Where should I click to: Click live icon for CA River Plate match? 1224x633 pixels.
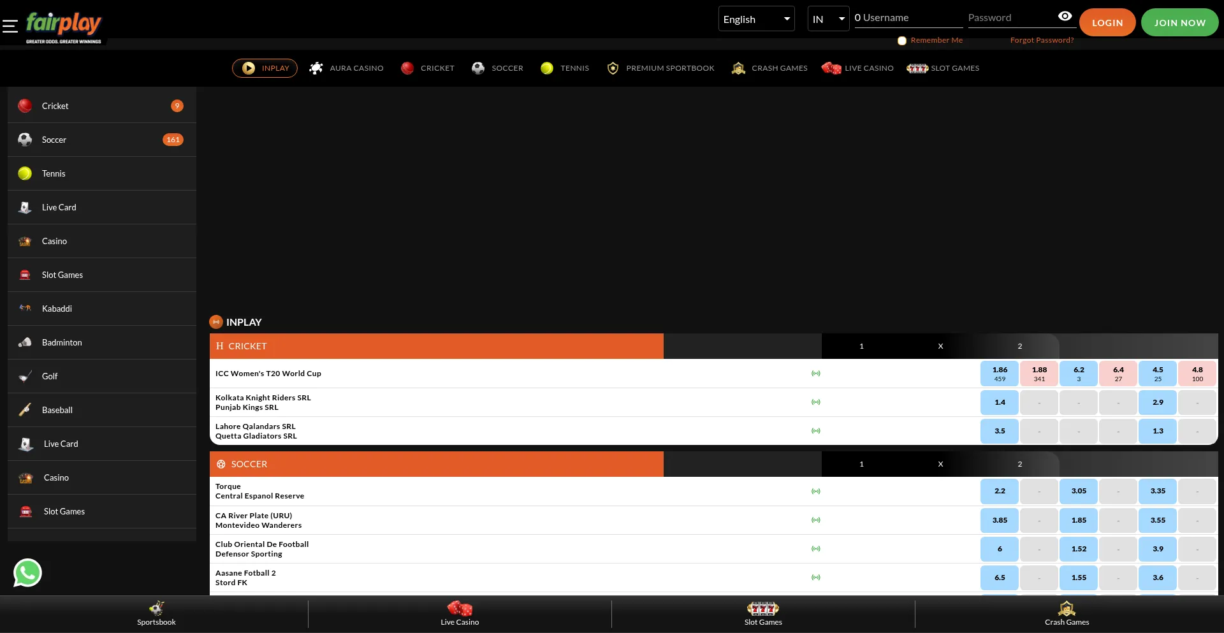point(816,520)
